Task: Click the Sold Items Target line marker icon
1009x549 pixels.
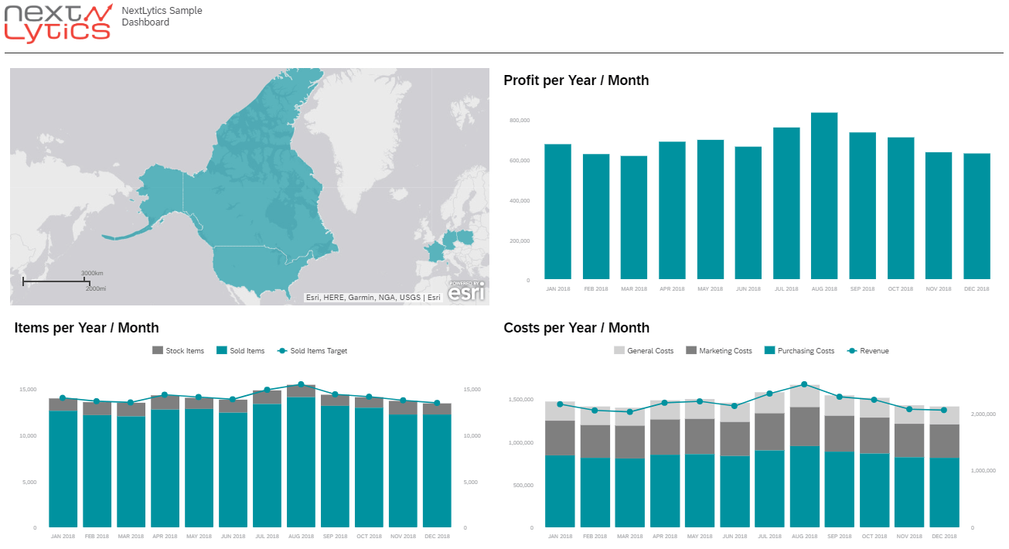Action: coord(281,350)
